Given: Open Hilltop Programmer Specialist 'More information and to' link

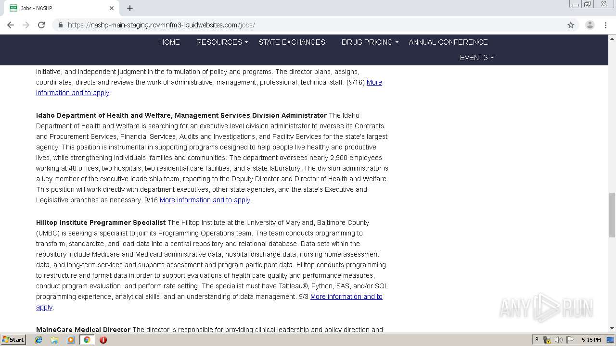Looking at the screenshot, I should tap(346, 297).
